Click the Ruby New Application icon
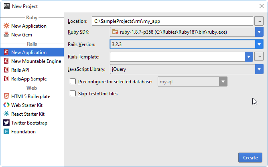The height and width of the screenshot is (167, 268). pos(6,26)
